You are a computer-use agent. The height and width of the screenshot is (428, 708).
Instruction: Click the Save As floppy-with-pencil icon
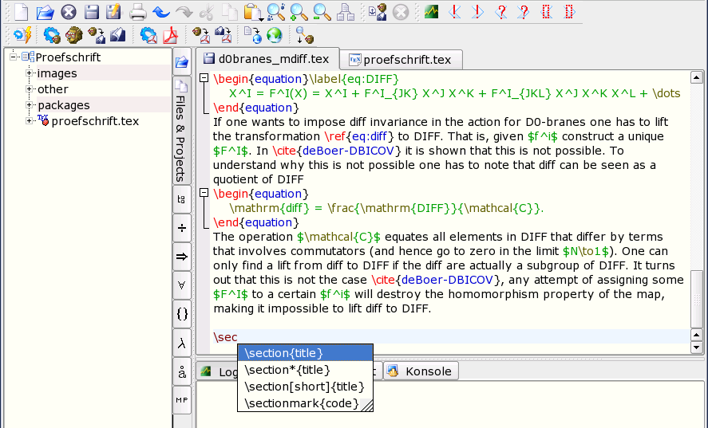(x=113, y=12)
